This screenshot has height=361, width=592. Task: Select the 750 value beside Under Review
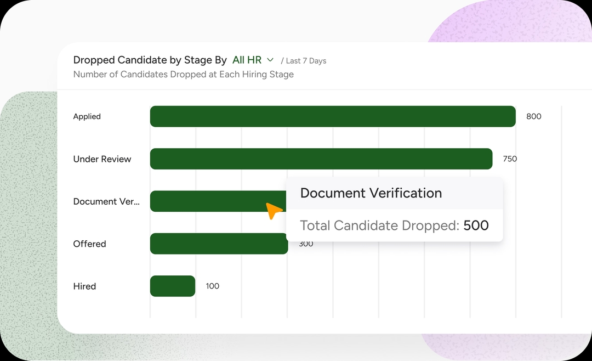point(510,159)
